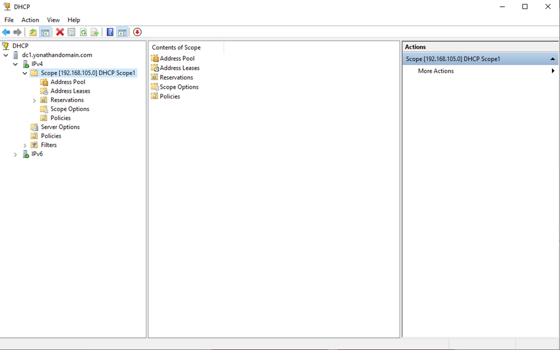Open the Action menu
560x350 pixels.
coord(30,20)
